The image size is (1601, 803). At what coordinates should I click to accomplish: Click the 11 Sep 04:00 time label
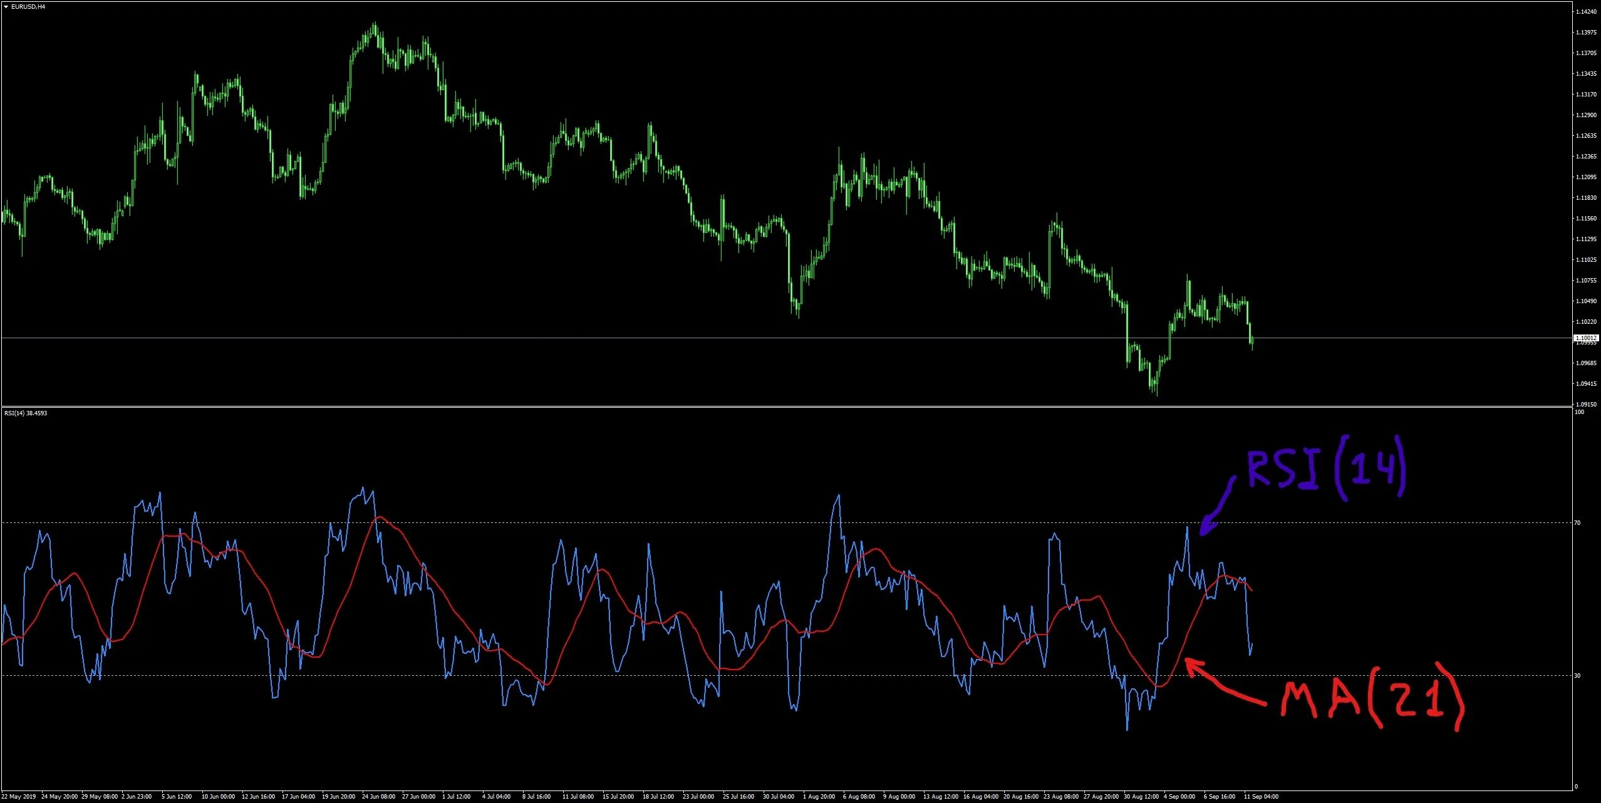point(1261,797)
